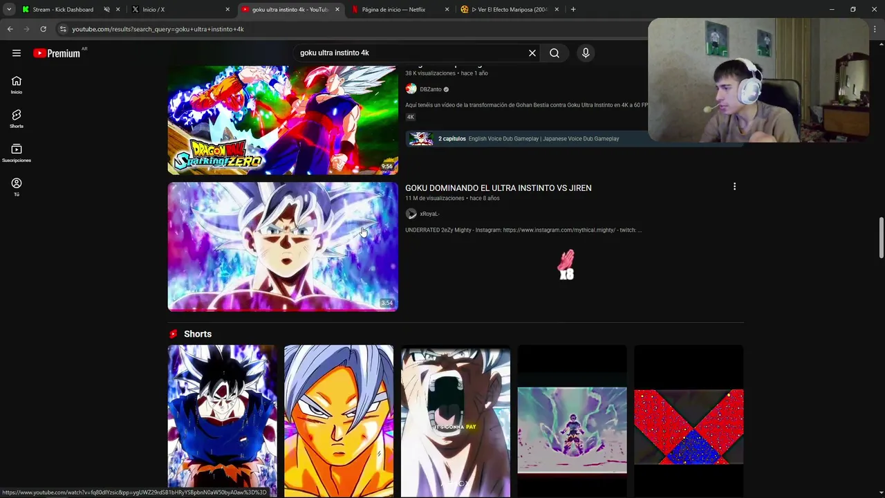885x498 pixels.
Task: Open the first Short with dark-haired Goku
Action: [223, 421]
